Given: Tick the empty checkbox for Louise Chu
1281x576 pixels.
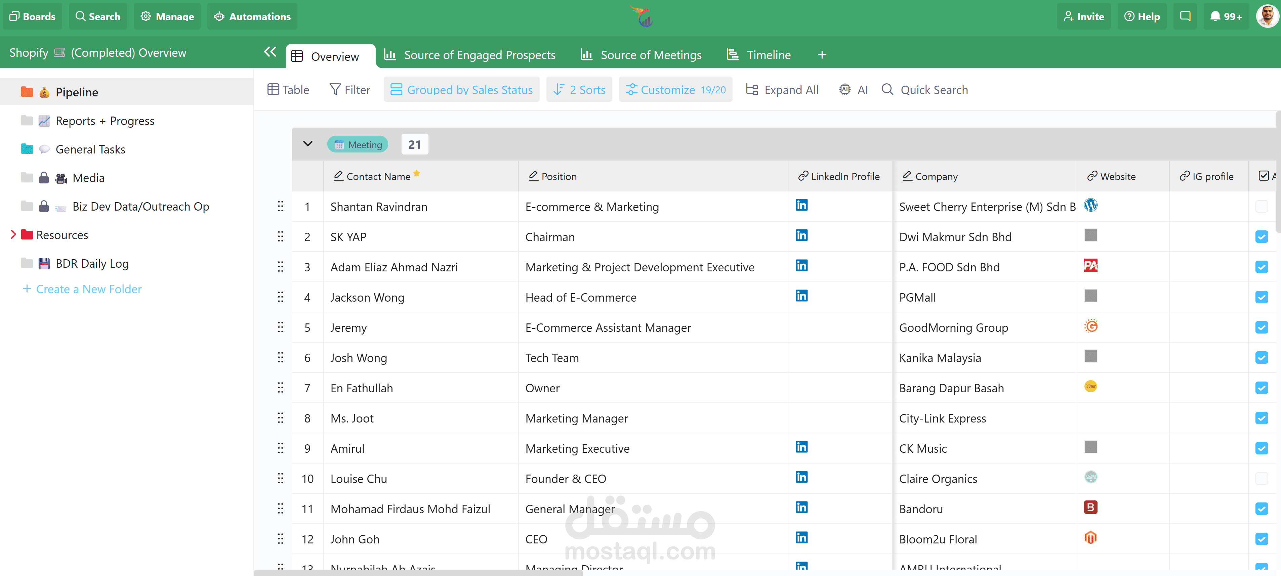Looking at the screenshot, I should coord(1261,479).
